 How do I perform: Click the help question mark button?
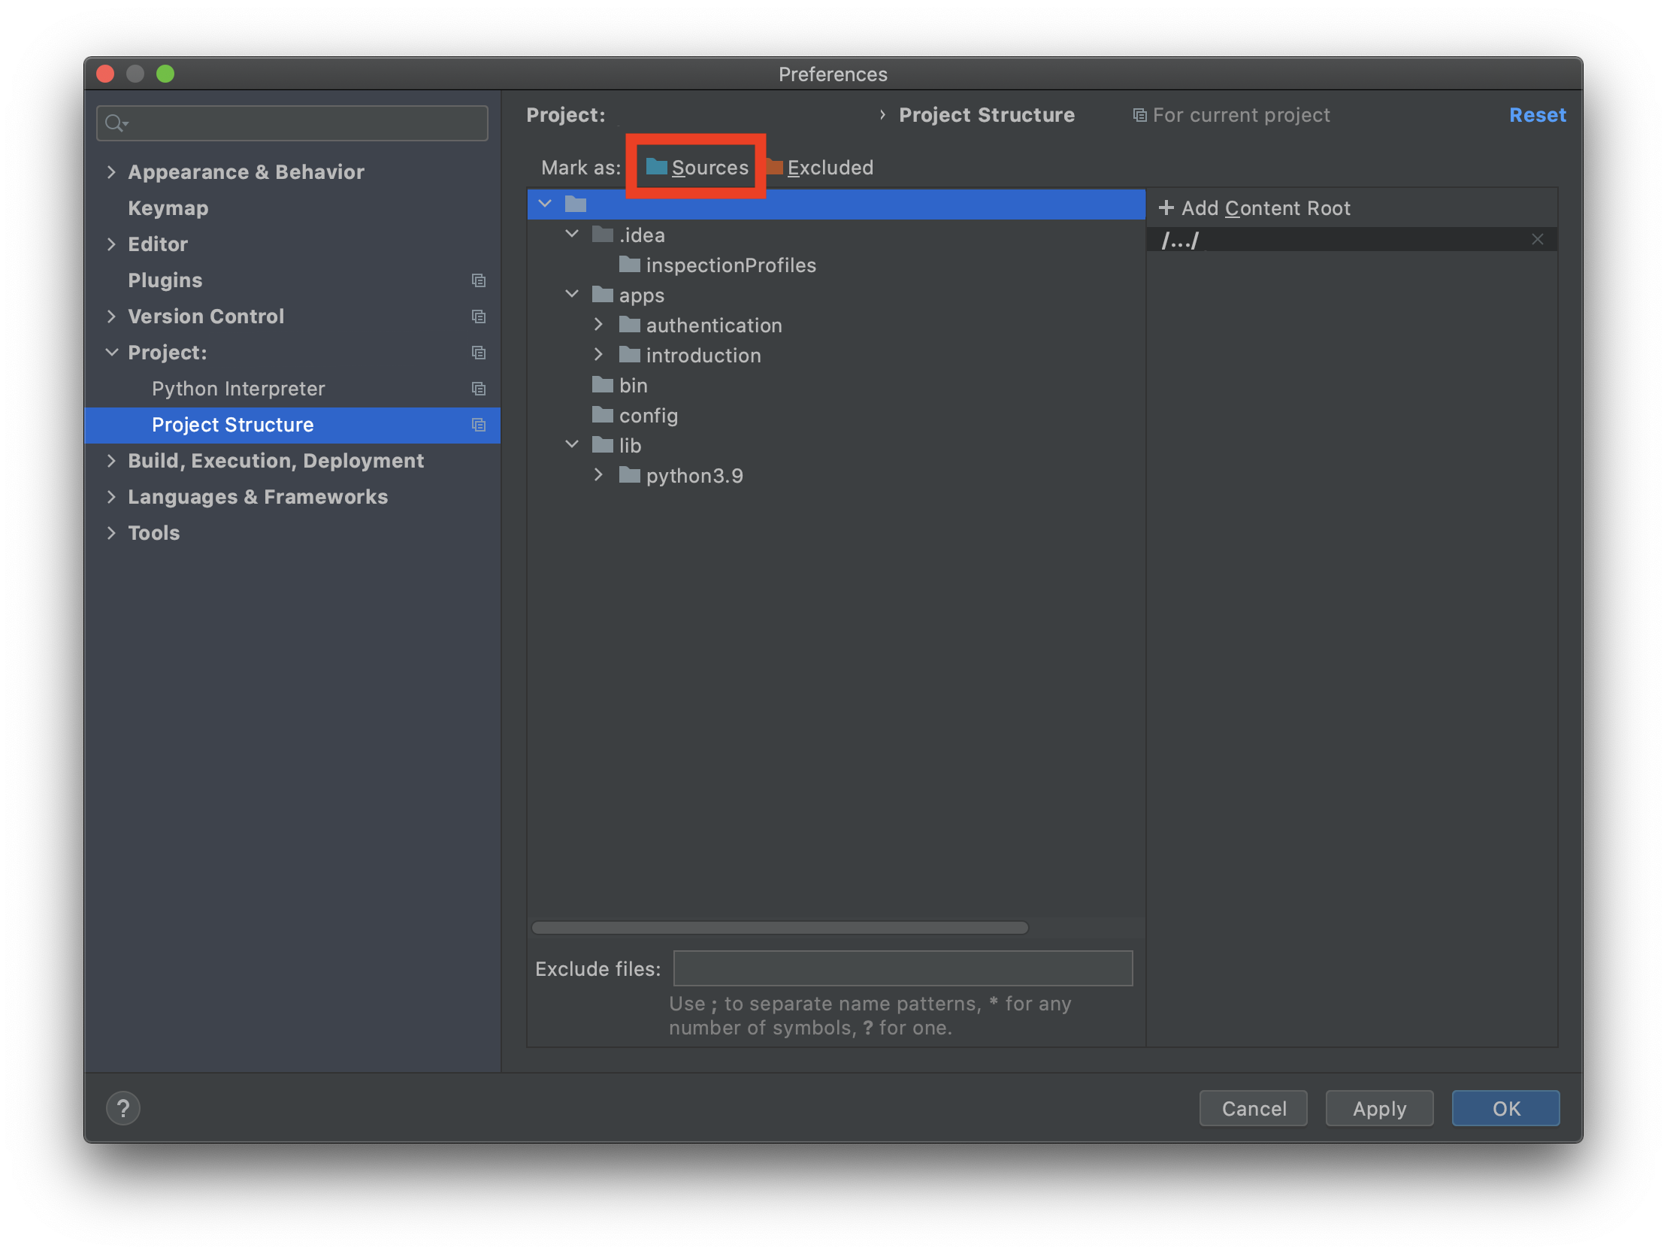123,1107
